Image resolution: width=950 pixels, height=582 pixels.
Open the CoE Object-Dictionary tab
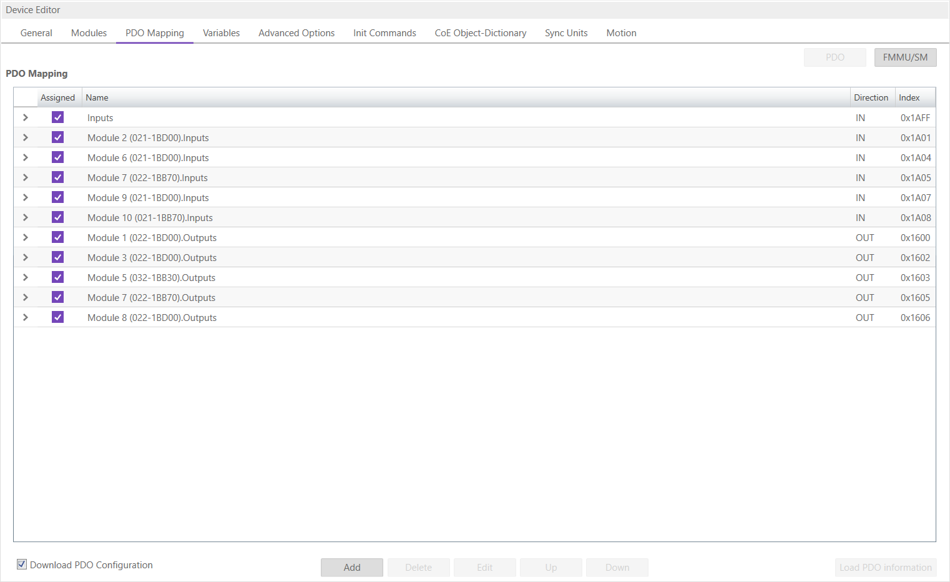[x=480, y=33]
